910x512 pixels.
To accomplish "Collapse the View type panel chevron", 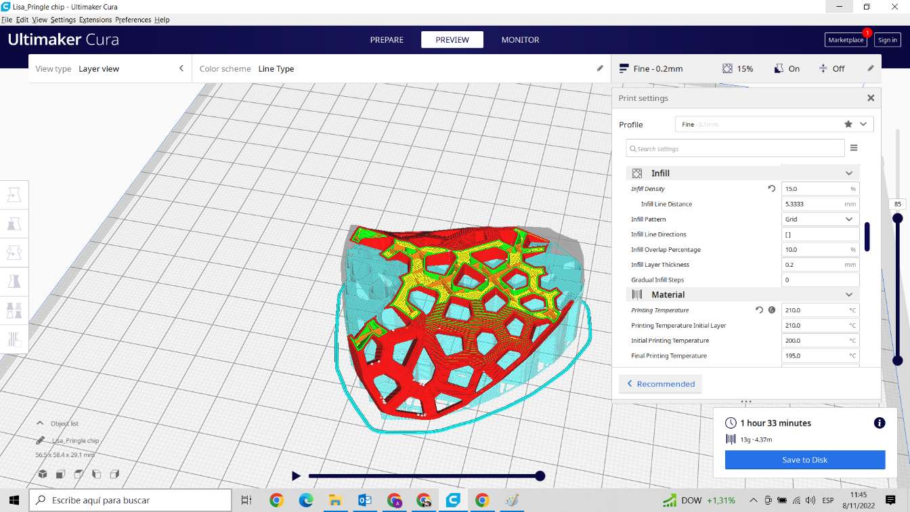I will pos(181,68).
